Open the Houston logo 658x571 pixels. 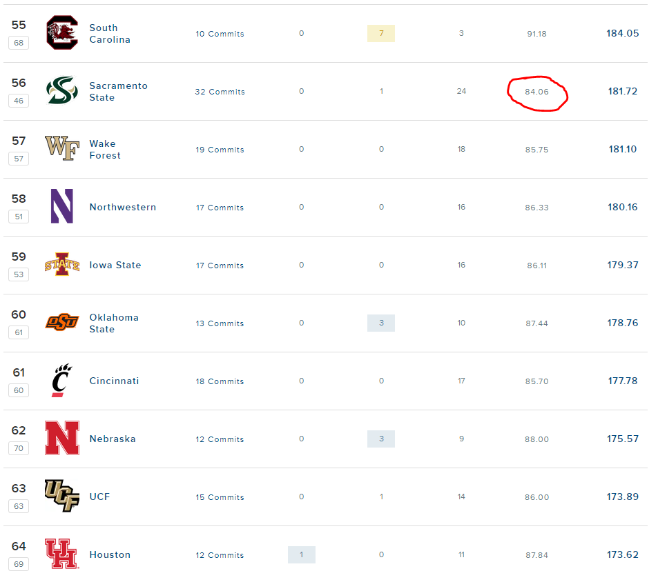(x=62, y=553)
